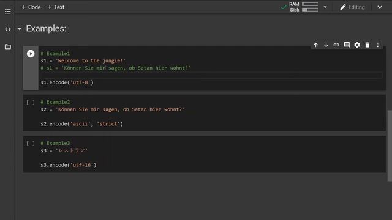Viewport: 392px width, 220px height.
Task: Open the runtime connection dropdown arrow
Action: 325,7
